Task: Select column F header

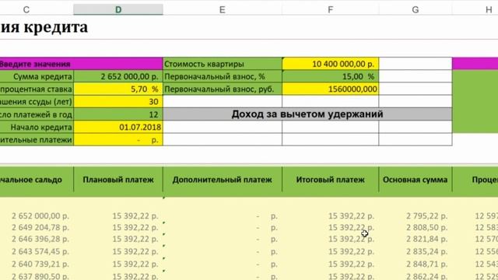Action: pyautogui.click(x=330, y=9)
